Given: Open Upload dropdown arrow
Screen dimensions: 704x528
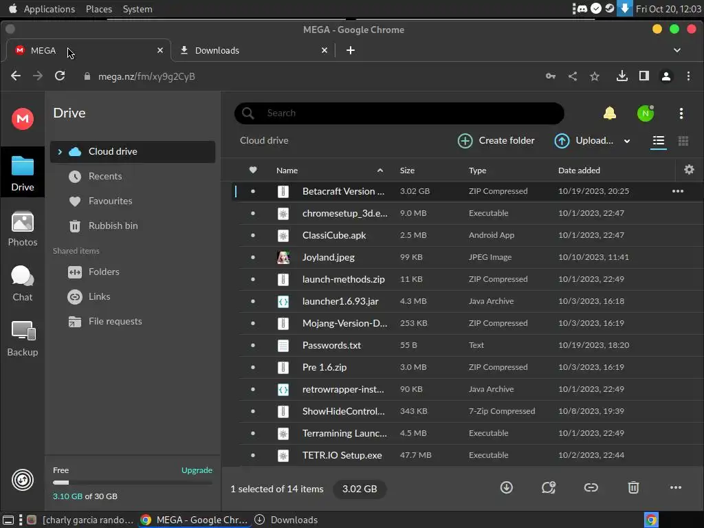Looking at the screenshot, I should (x=627, y=141).
